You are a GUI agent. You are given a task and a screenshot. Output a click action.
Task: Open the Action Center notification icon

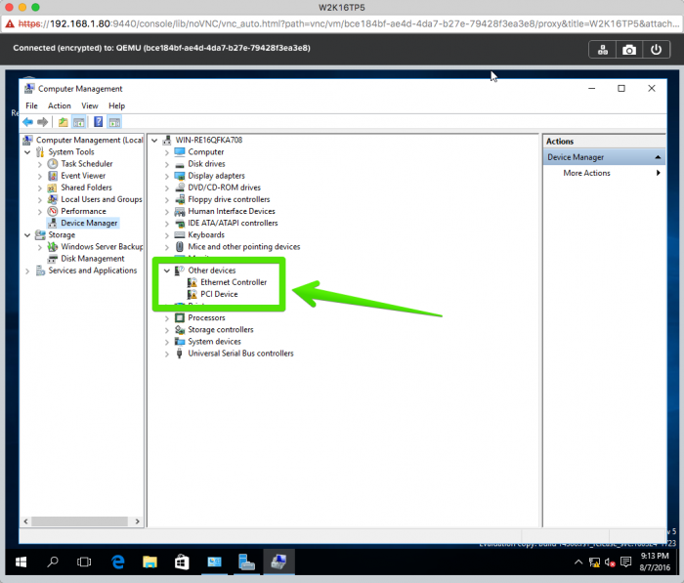pos(626,562)
